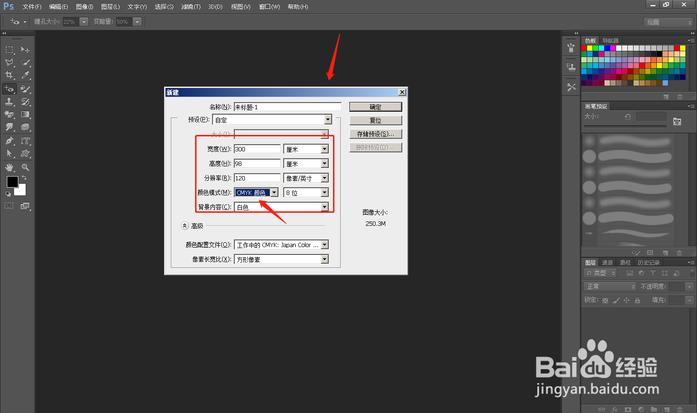Image resolution: width=697 pixels, height=413 pixels.
Task: Open the color mode dropdown CMYK 颜色
Action: coord(257,192)
